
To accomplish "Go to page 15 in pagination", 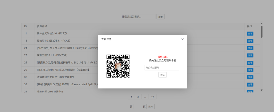I will [x=153, y=97].
